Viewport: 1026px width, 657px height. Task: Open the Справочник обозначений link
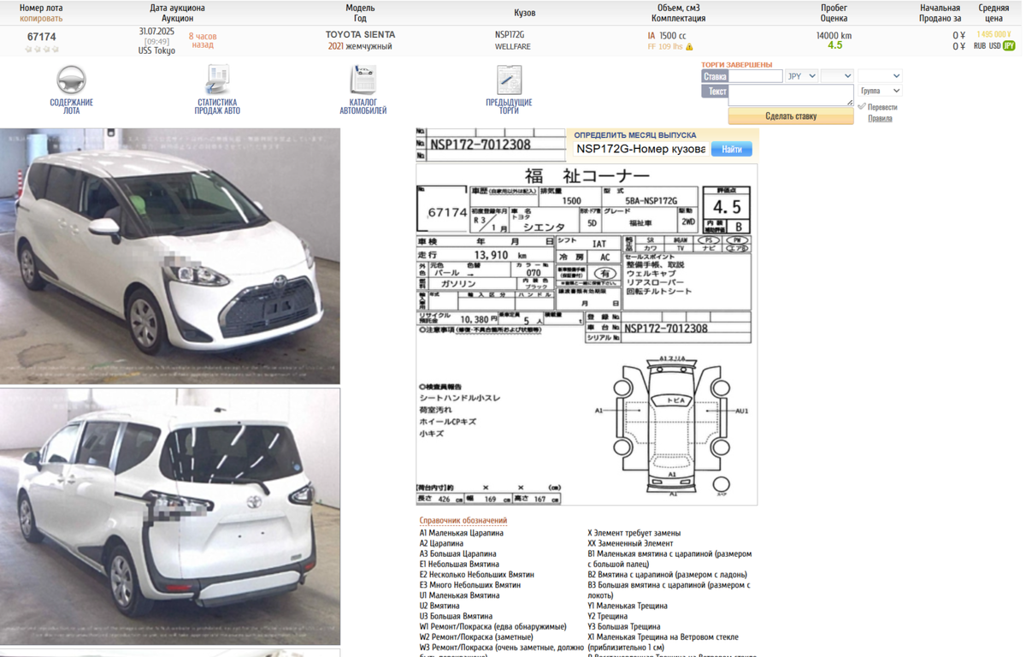(463, 520)
